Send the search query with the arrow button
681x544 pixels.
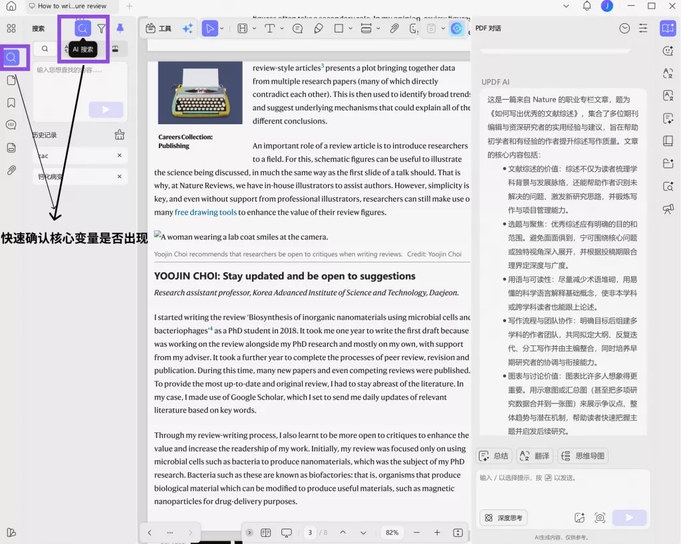106,110
